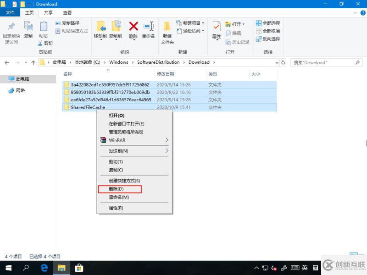This screenshot has width=367, height=275.
Task: Click Paste shortcut in ribbon
Action: point(72,31)
